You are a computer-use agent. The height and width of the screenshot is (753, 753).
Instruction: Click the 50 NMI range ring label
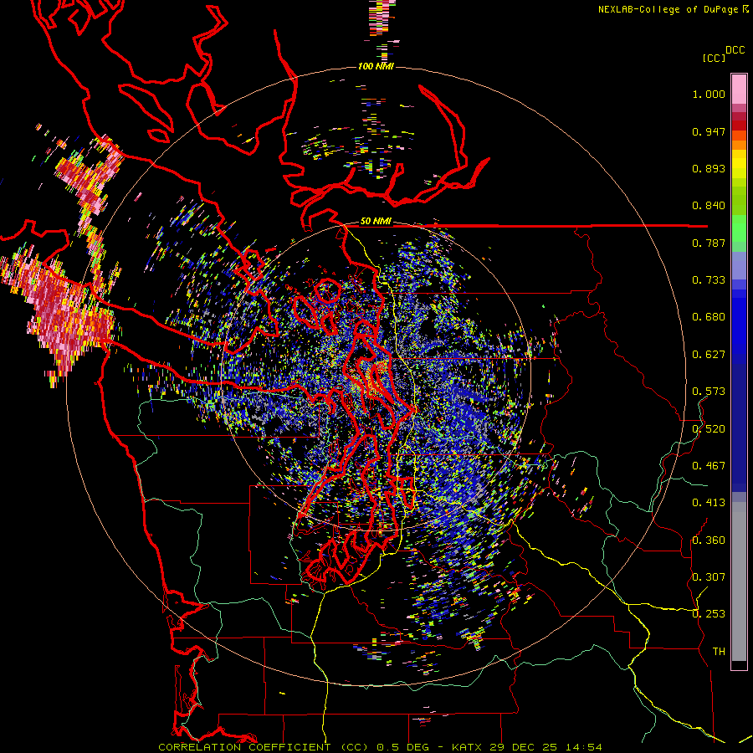click(376, 222)
